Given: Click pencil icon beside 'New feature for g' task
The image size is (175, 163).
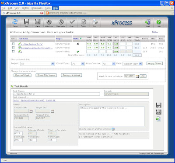Looking at the screenshot, I should [x=19, y=44].
